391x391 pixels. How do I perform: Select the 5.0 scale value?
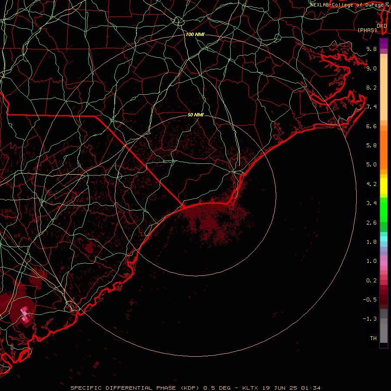pyautogui.click(x=371, y=165)
